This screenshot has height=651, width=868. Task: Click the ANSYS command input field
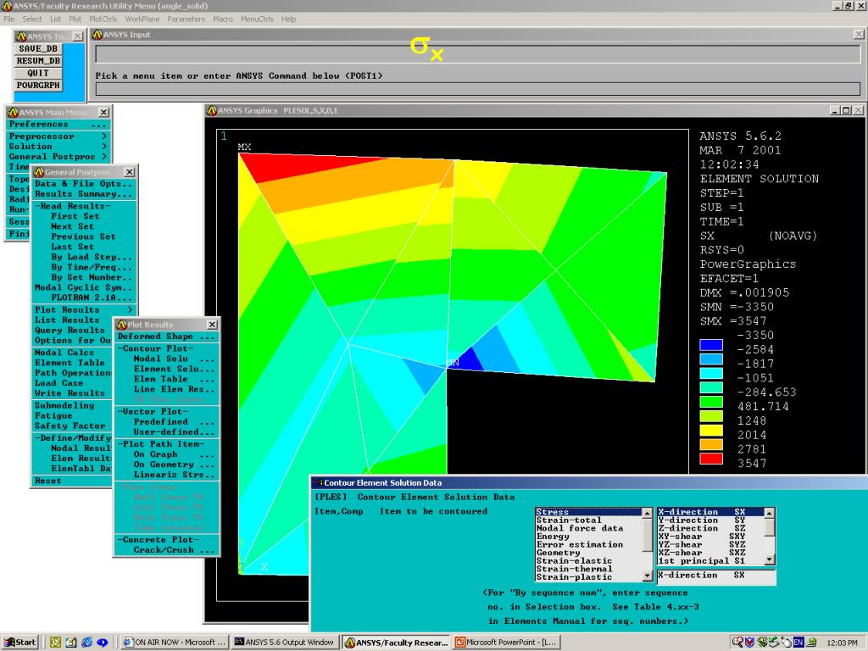click(x=478, y=89)
